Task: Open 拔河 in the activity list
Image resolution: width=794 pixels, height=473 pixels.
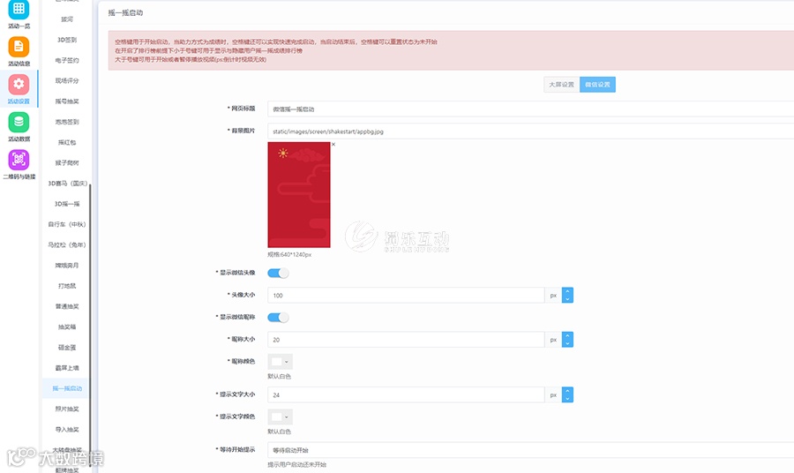Action: point(67,19)
